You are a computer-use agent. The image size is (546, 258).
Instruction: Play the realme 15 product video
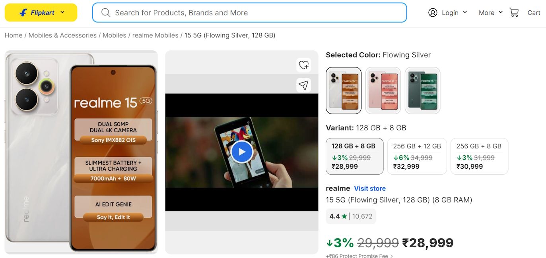pyautogui.click(x=241, y=152)
